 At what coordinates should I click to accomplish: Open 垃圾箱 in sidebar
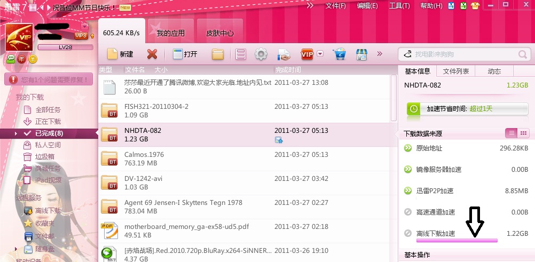pyautogui.click(x=38, y=156)
